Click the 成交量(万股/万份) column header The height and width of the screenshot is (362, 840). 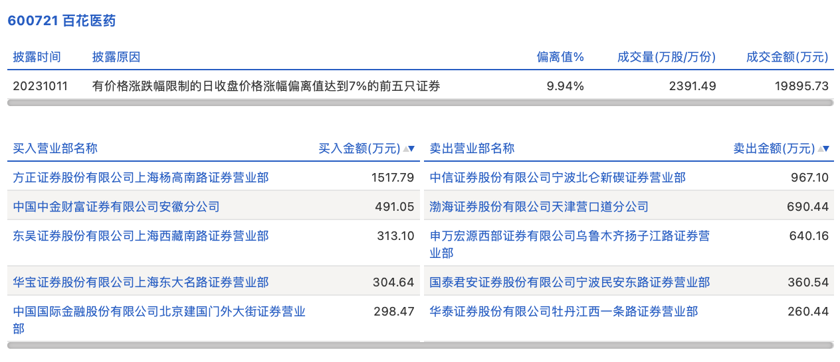click(x=667, y=57)
